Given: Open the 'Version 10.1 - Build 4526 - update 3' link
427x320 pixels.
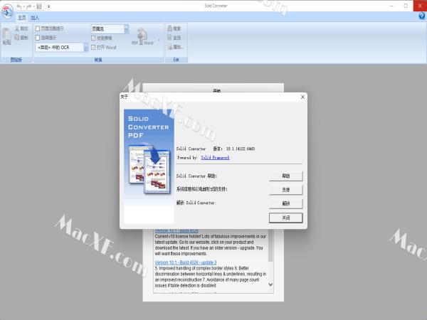Looking at the screenshot, I should click(186, 262).
